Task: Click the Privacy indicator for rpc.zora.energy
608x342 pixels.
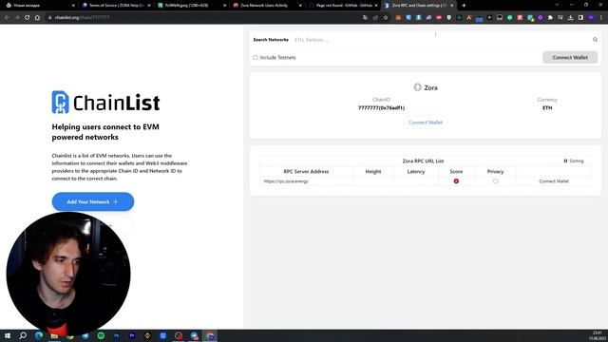Action: 496,181
